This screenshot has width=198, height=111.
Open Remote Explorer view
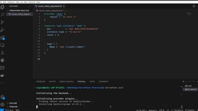click(2, 45)
